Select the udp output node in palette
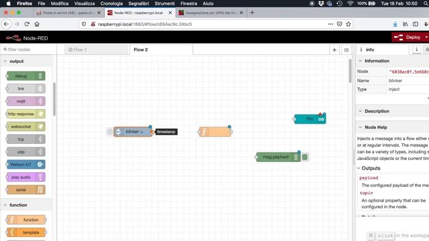 click(x=25, y=152)
